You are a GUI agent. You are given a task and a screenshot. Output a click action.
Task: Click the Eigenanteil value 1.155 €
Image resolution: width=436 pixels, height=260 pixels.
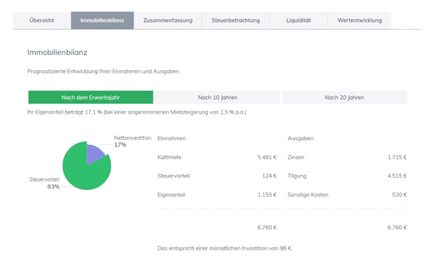[x=267, y=195]
